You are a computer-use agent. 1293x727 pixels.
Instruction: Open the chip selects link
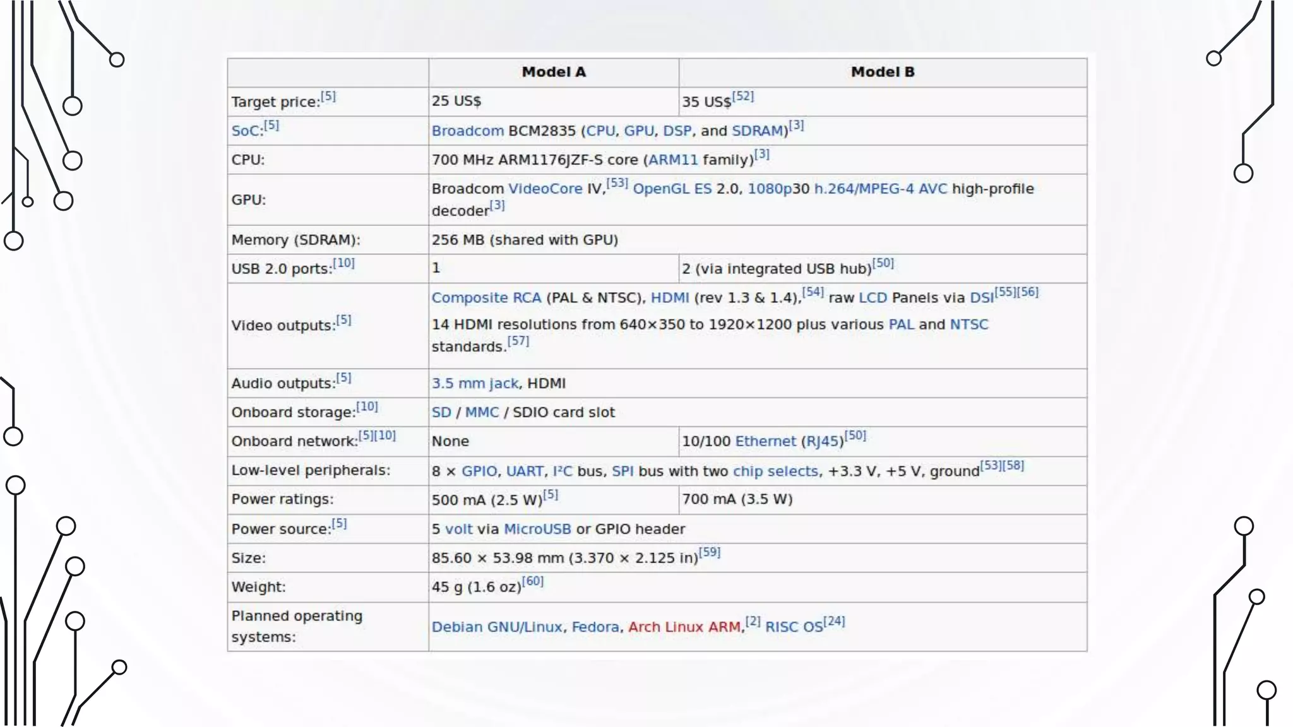[x=775, y=471]
